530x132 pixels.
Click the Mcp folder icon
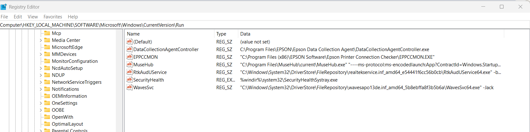point(47,33)
